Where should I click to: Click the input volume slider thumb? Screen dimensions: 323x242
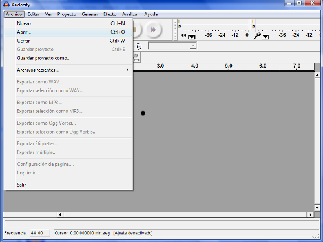pos(139,46)
